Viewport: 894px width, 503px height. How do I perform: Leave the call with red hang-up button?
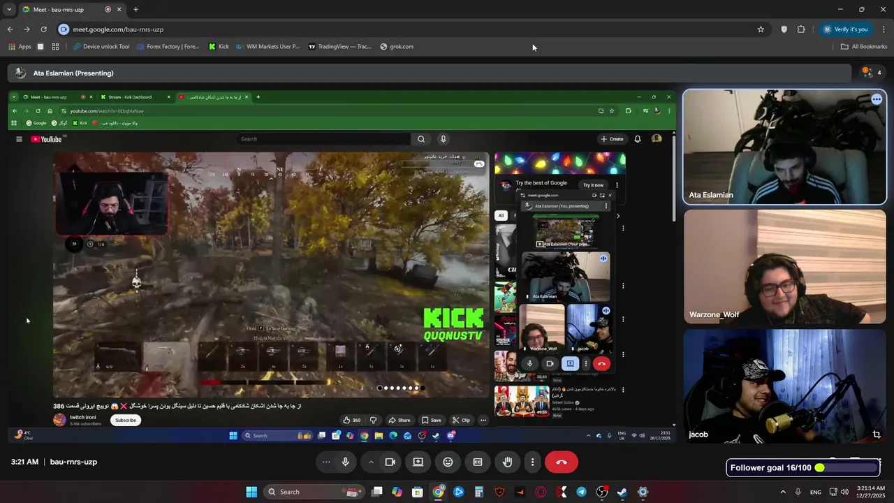pos(562,462)
